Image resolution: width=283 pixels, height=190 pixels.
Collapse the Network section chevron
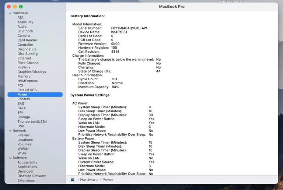(x=10, y=131)
